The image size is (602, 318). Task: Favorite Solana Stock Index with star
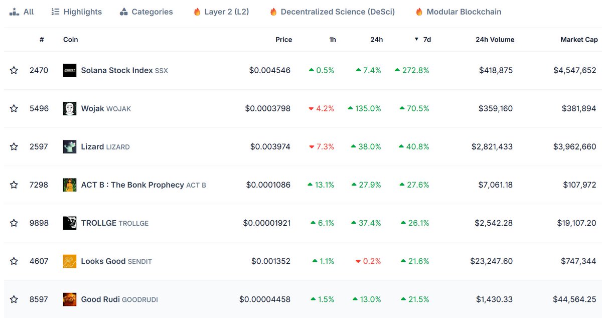pos(14,70)
